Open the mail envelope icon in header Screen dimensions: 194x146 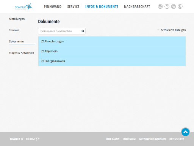160,6
